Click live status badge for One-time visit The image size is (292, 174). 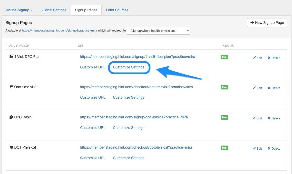[x=224, y=87]
